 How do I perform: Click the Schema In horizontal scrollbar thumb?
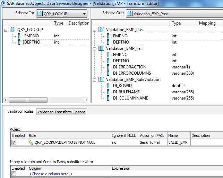(28, 100)
